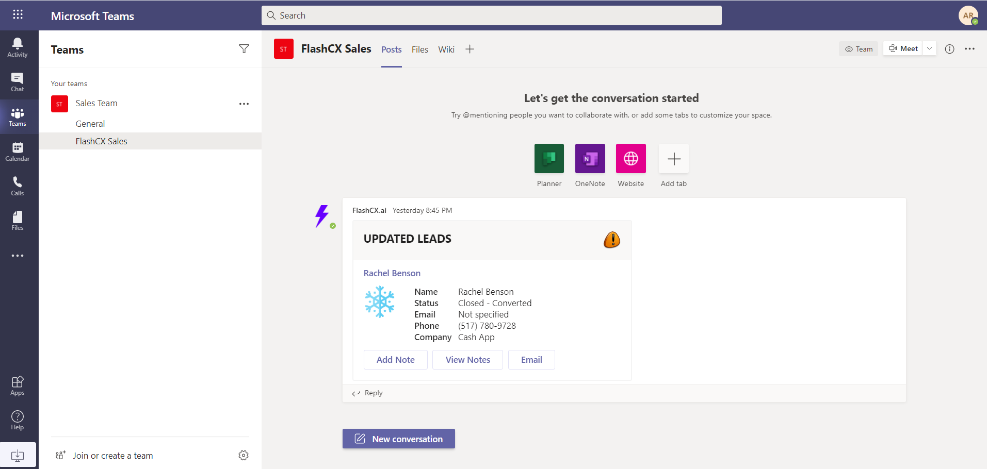
Task: Expand the Meet dropdown arrow
Action: [x=929, y=48]
